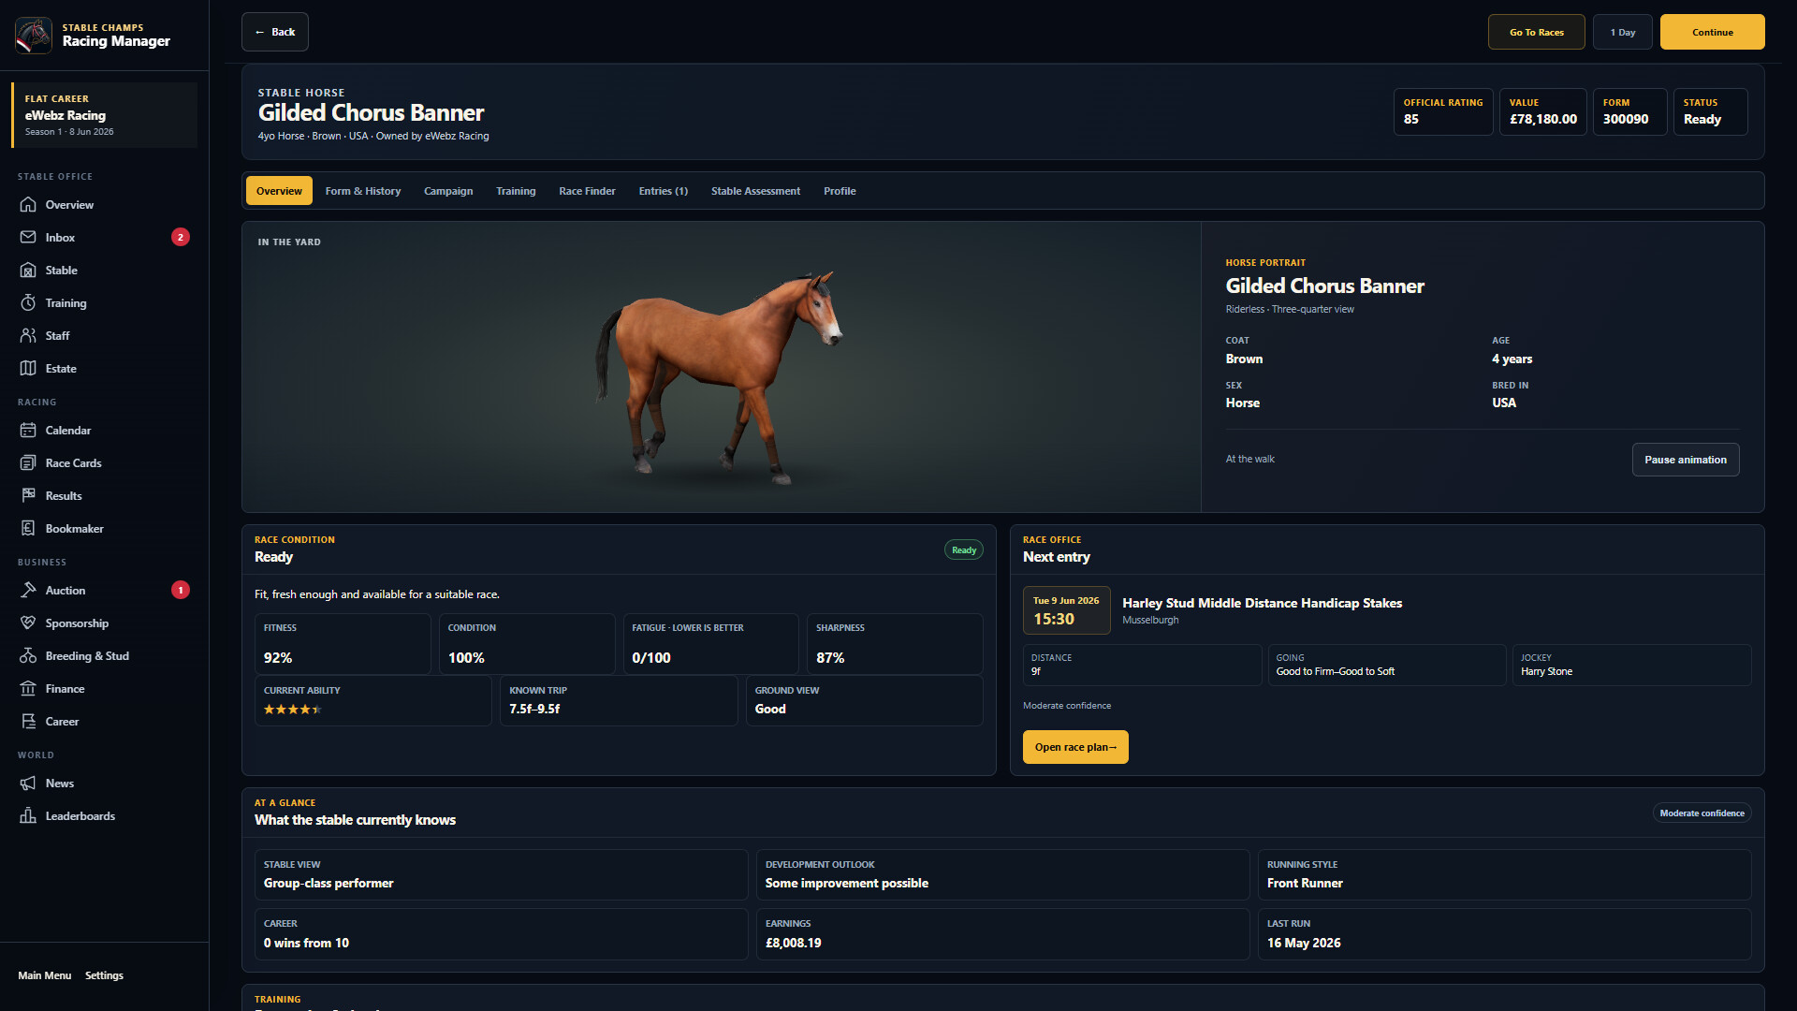Open Overview via its sidebar house icon
The image size is (1797, 1011).
[28, 204]
